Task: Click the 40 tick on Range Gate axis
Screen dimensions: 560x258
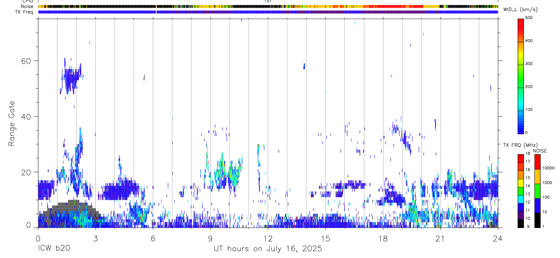Action: click(x=26, y=116)
